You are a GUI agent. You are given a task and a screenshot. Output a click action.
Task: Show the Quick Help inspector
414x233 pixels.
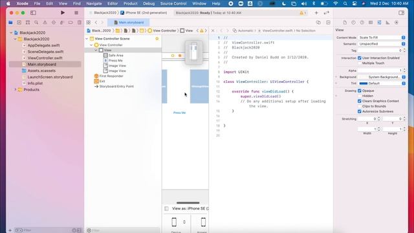pyautogui.click(x=362, y=23)
